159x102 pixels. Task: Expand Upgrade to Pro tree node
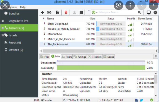[x=3, y=21]
